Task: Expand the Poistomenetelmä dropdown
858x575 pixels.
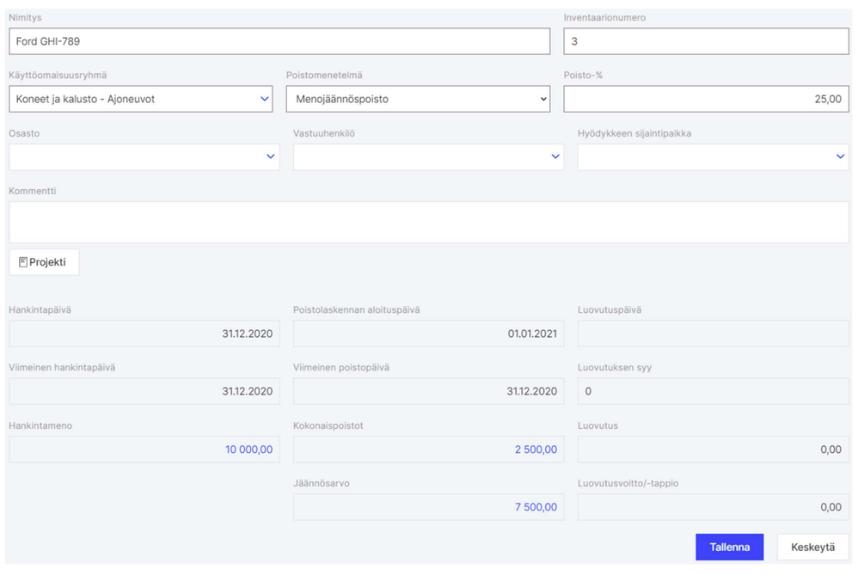Action: (417, 99)
